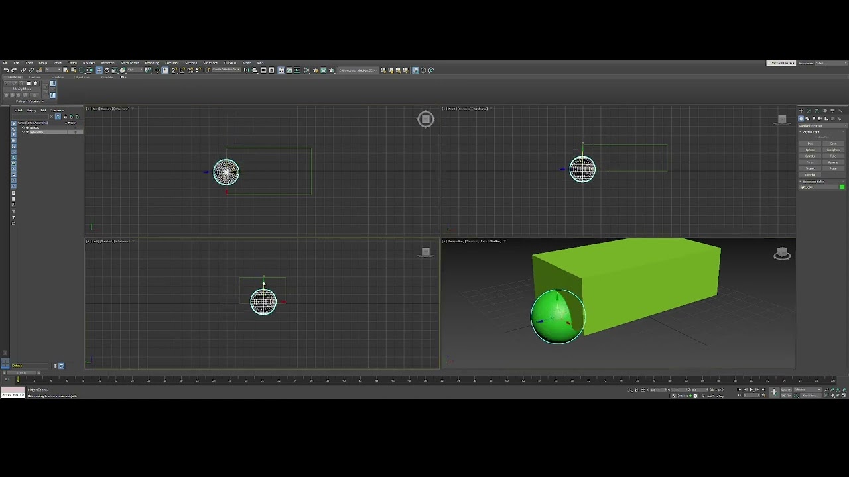Viewport: 849px width, 477px height.
Task: Hide Sphere001 using its eye icon
Action: pos(23,132)
